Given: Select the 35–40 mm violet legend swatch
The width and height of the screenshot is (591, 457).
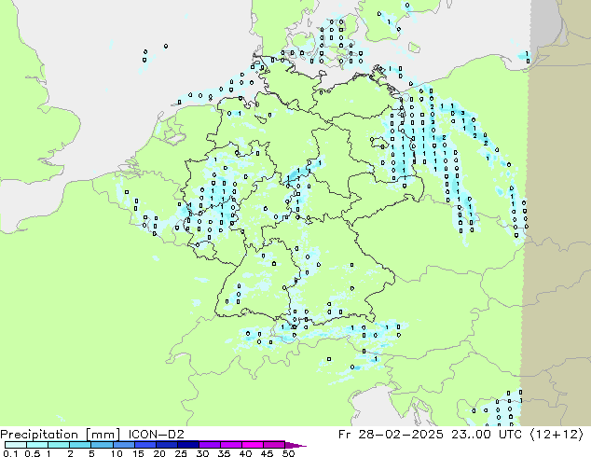Looking at the screenshot, I should click(x=230, y=445).
